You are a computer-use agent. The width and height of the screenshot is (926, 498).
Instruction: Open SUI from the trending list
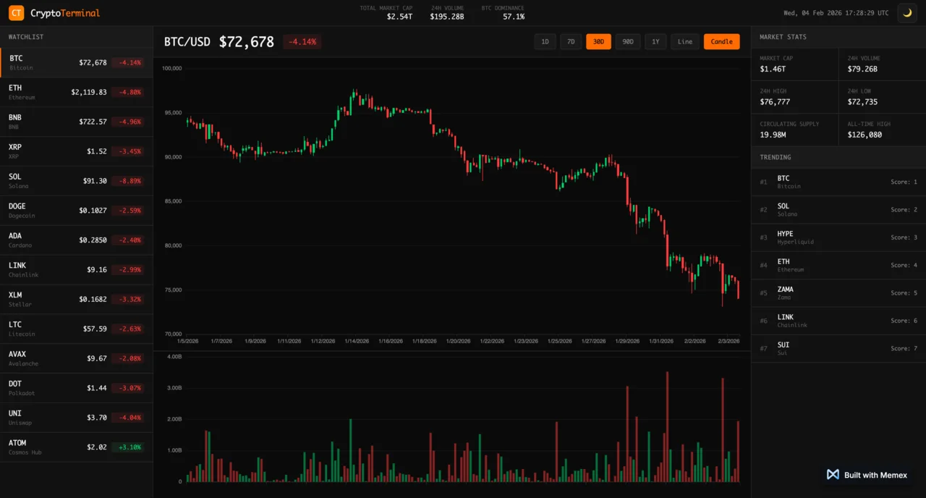[838, 348]
